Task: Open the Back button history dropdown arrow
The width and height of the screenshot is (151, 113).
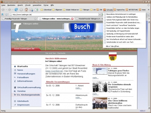Action: 6,10
